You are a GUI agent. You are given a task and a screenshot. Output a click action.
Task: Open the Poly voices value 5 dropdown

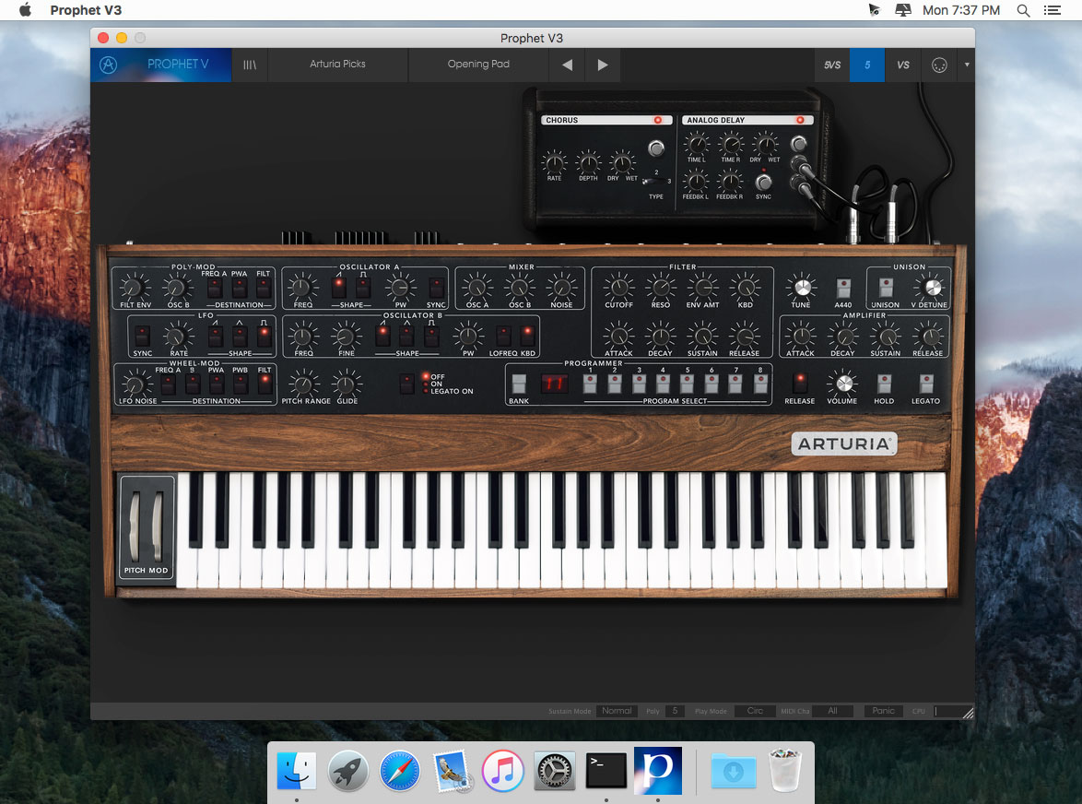[x=675, y=711]
